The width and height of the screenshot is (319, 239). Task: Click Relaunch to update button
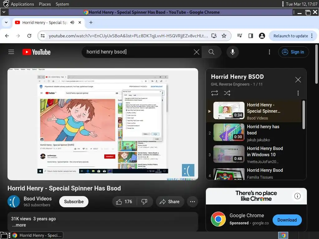[x=291, y=36]
